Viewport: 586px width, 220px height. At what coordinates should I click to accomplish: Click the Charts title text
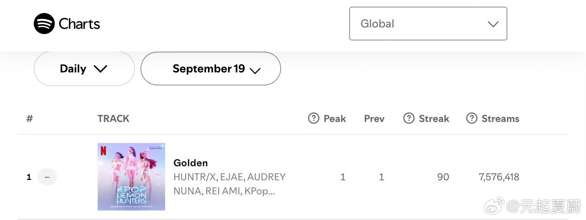[x=79, y=24]
